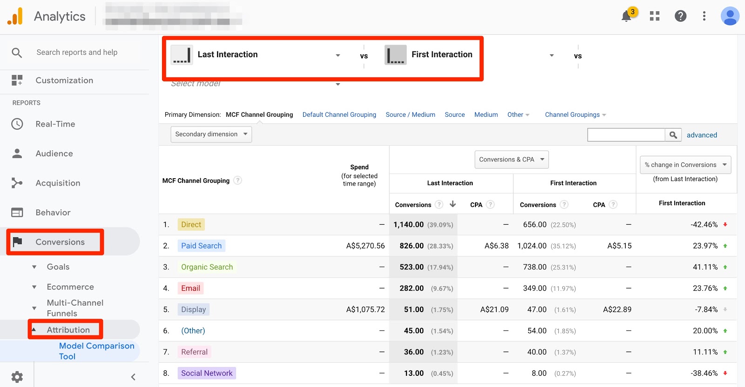Open the help question mark icon
Image resolution: width=745 pixels, height=387 pixels.
tap(681, 16)
